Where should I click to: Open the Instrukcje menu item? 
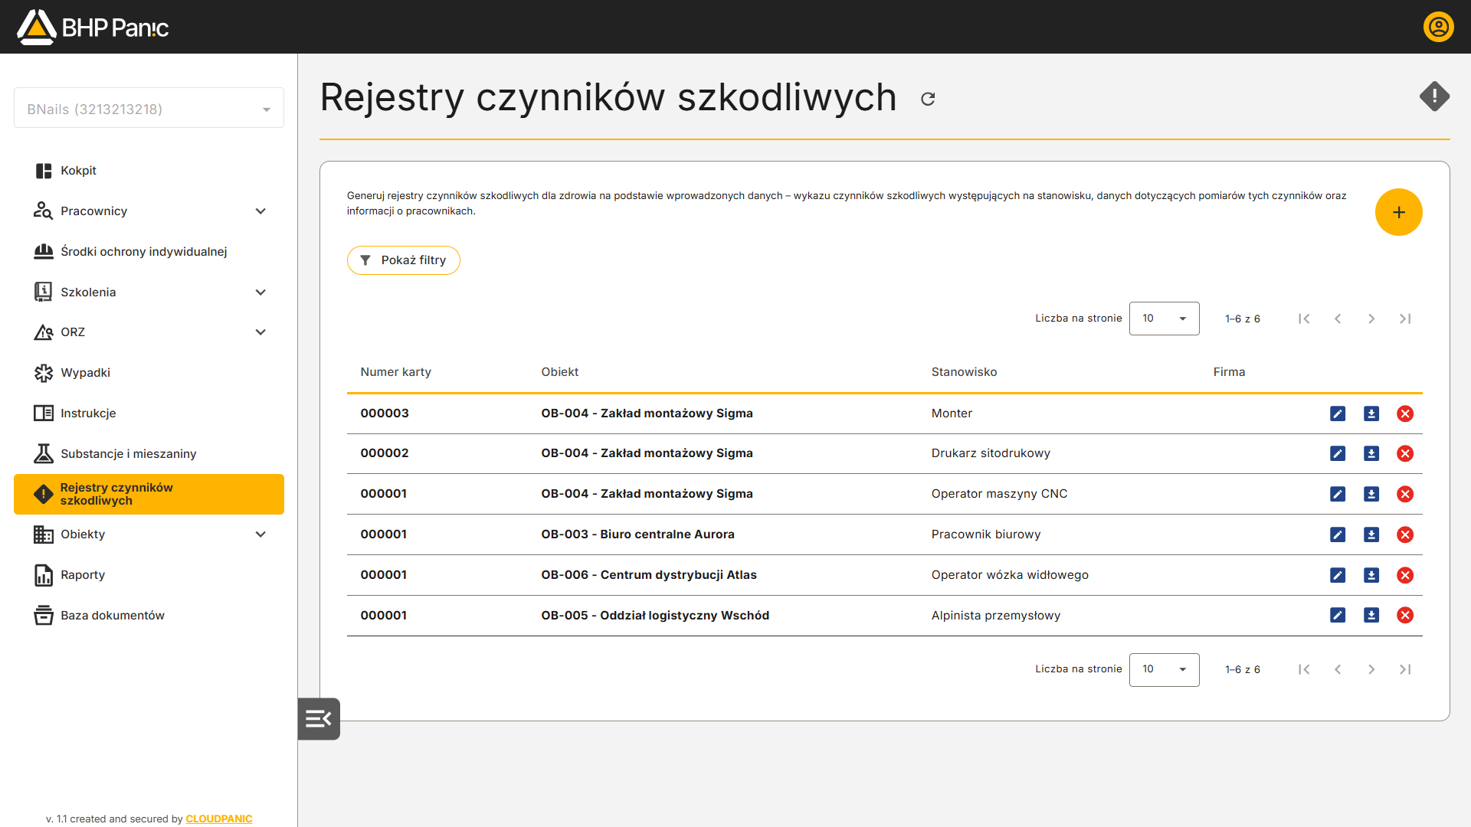coord(149,413)
